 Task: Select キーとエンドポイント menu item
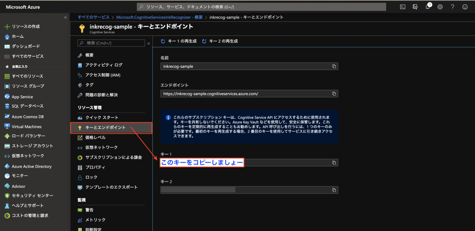111,128
